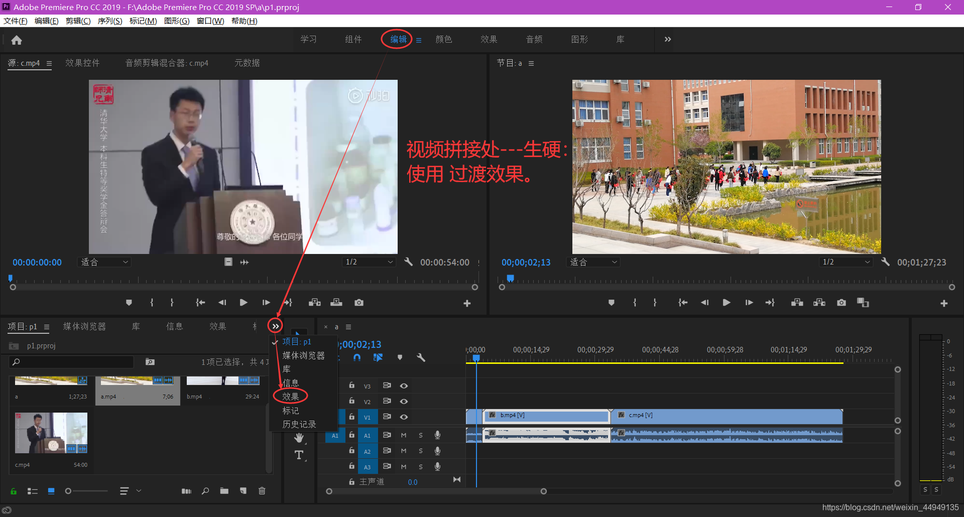964x517 pixels.
Task: Open program monitor panel menu
Action: [531, 63]
